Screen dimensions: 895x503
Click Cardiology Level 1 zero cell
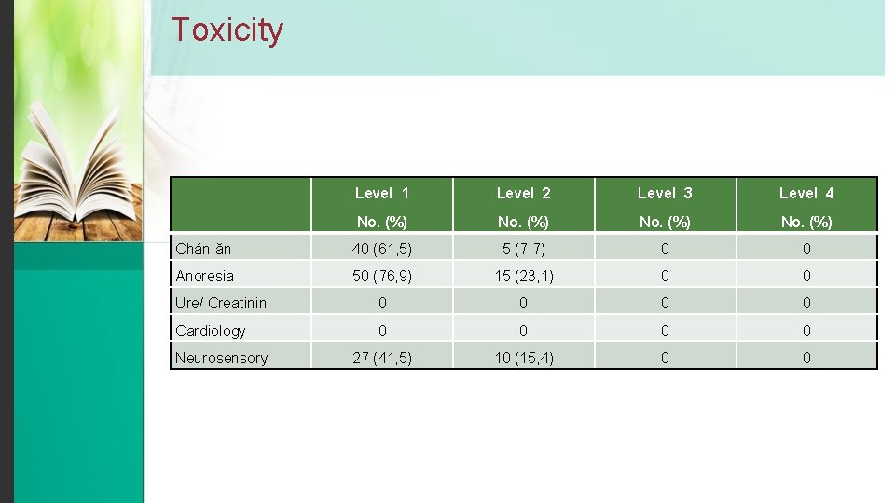[x=382, y=331]
